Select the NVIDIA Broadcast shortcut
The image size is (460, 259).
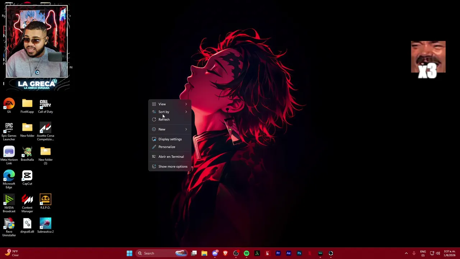coord(9,204)
